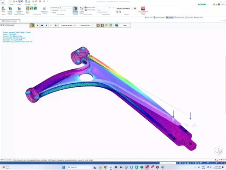Click the Cycle length field
The height and width of the screenshot is (170, 226).
tap(93, 25)
